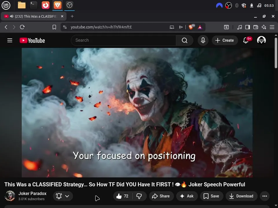Switch to the Brave browser panel icon
Image resolution: width=278 pixels, height=208 pixels.
coord(57,5)
